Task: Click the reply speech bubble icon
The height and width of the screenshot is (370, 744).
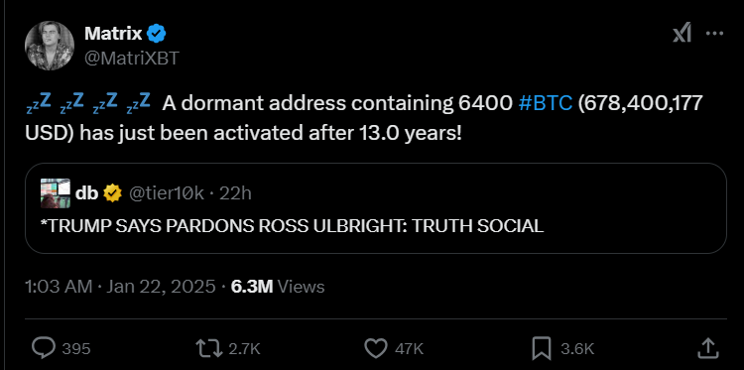Action: click(44, 348)
